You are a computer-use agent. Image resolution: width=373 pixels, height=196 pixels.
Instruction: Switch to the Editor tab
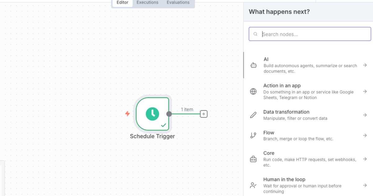coord(122,2)
